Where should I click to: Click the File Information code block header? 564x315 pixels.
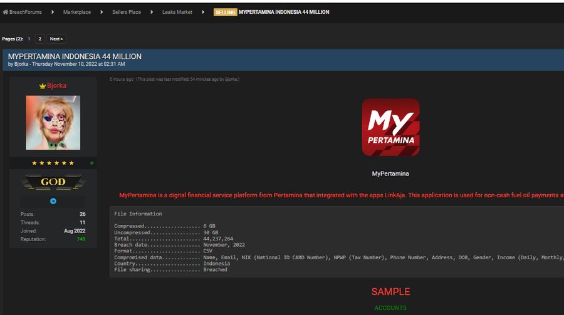(138, 214)
